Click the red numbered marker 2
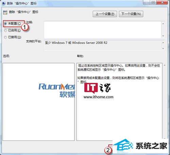 click(x=108, y=150)
